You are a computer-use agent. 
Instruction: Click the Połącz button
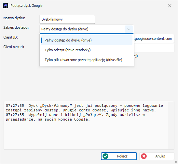click(119, 156)
